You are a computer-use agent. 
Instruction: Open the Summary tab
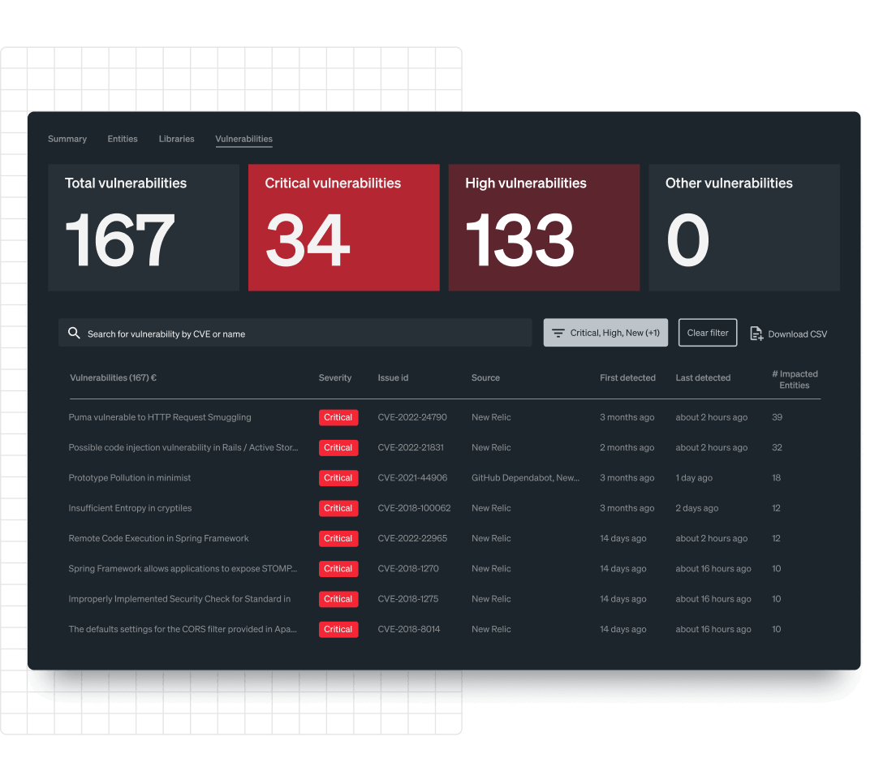(67, 139)
